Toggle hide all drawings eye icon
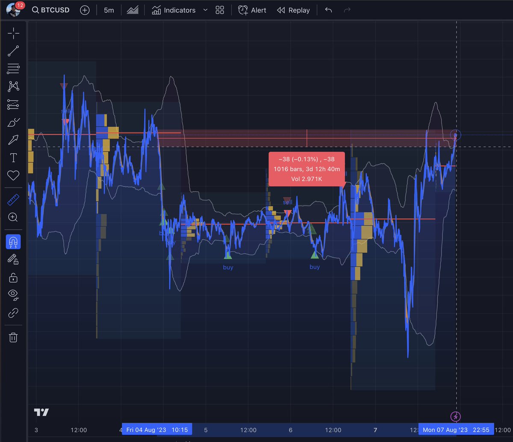Screen dimensions: 513x442 (x=13, y=294)
